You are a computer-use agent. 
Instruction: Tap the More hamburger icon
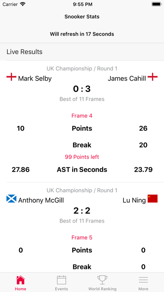tap(143, 280)
